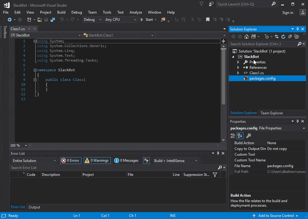Expand the Class1.cs node in Solution Explorer

pyautogui.click(x=238, y=73)
